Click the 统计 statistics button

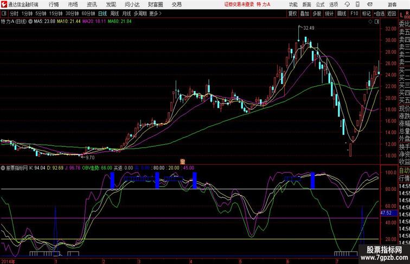329,14
